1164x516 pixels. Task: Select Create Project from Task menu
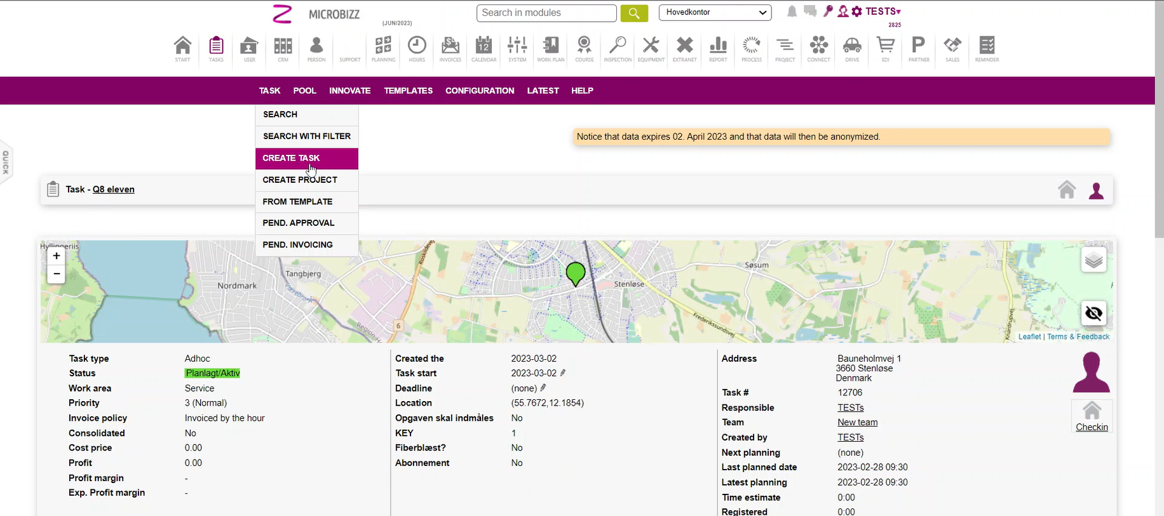tap(300, 180)
